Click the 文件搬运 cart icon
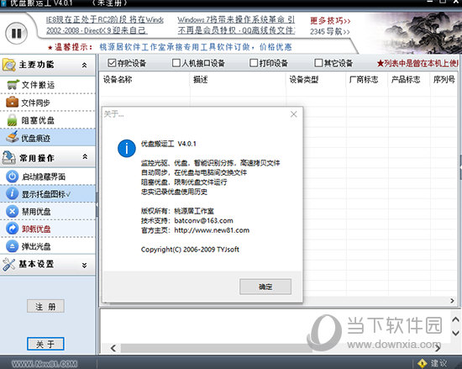 pyautogui.click(x=13, y=85)
